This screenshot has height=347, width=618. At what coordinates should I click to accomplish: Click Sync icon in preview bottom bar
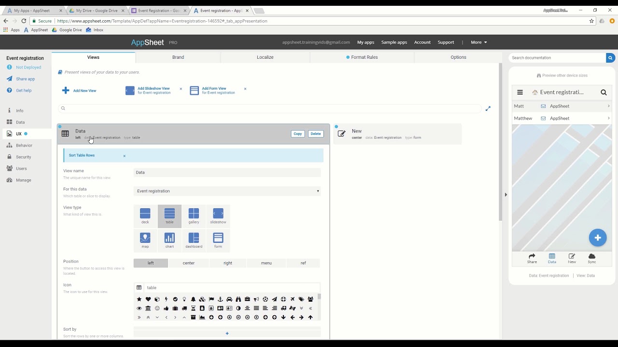(x=591, y=258)
